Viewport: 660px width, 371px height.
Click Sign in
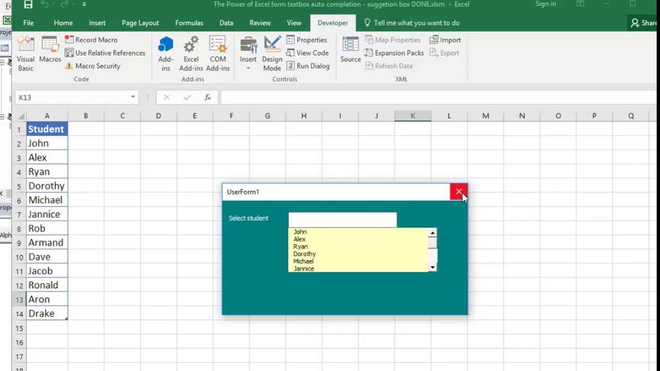pyautogui.click(x=546, y=4)
